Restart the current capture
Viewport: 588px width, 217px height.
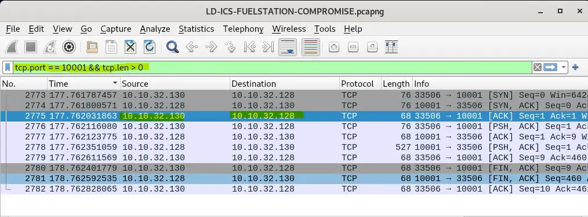point(49,47)
